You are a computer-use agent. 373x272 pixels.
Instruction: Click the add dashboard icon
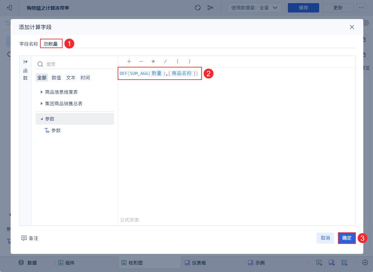click(x=332, y=263)
